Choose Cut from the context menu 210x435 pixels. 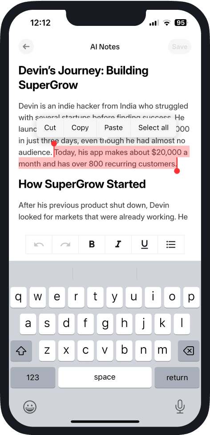(x=50, y=128)
